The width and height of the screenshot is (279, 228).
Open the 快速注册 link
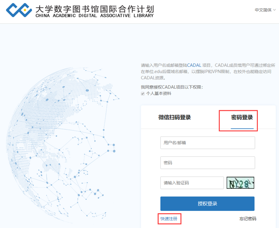pyautogui.click(x=169, y=219)
